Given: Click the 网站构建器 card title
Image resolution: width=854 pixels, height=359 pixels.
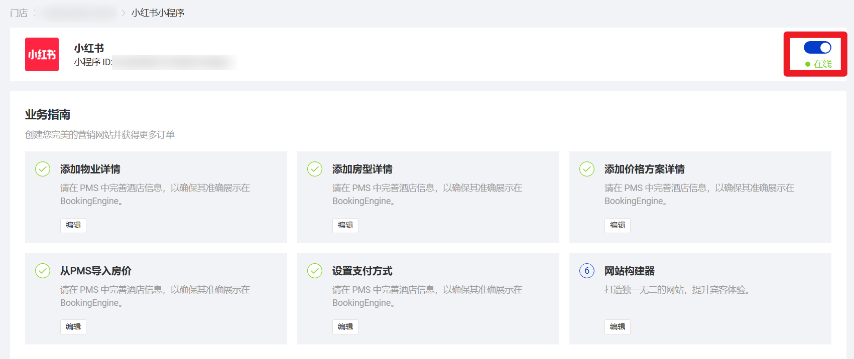Looking at the screenshot, I should tap(629, 271).
